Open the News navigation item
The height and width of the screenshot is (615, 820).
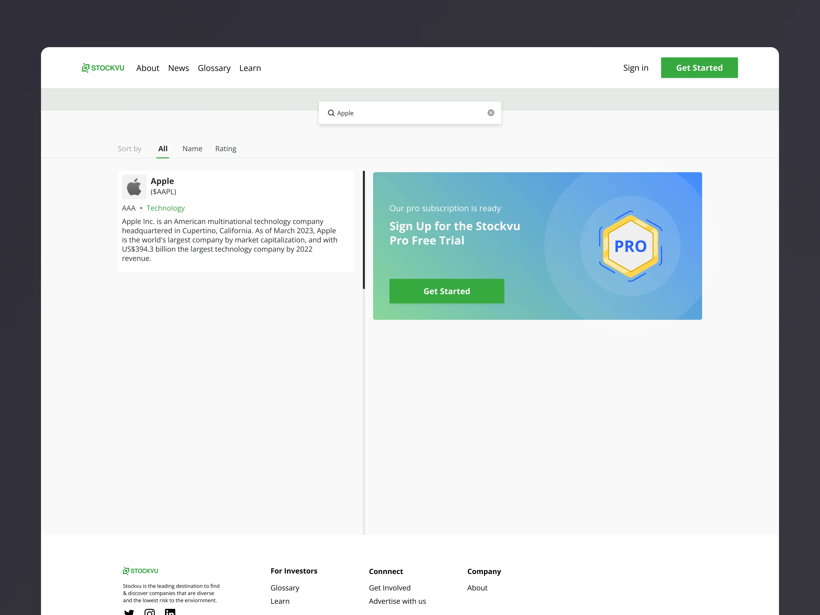coord(178,68)
